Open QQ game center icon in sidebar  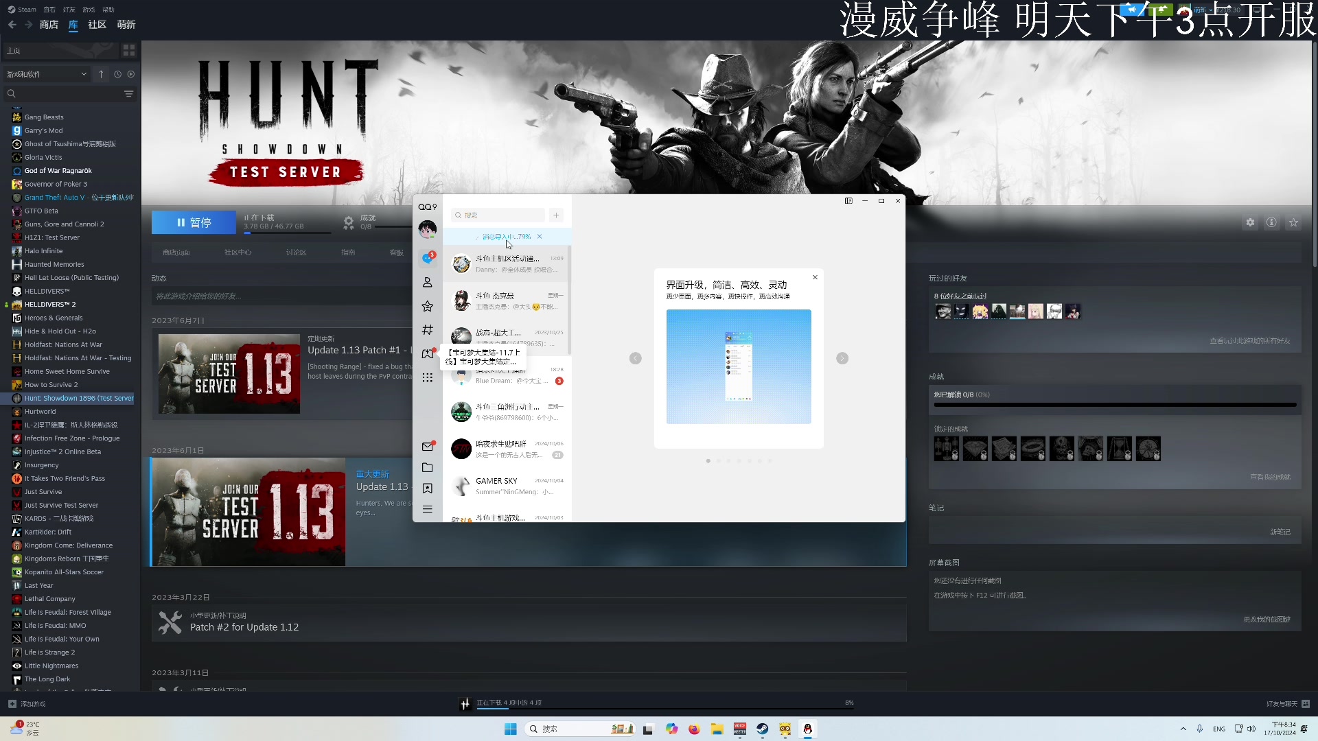427,354
